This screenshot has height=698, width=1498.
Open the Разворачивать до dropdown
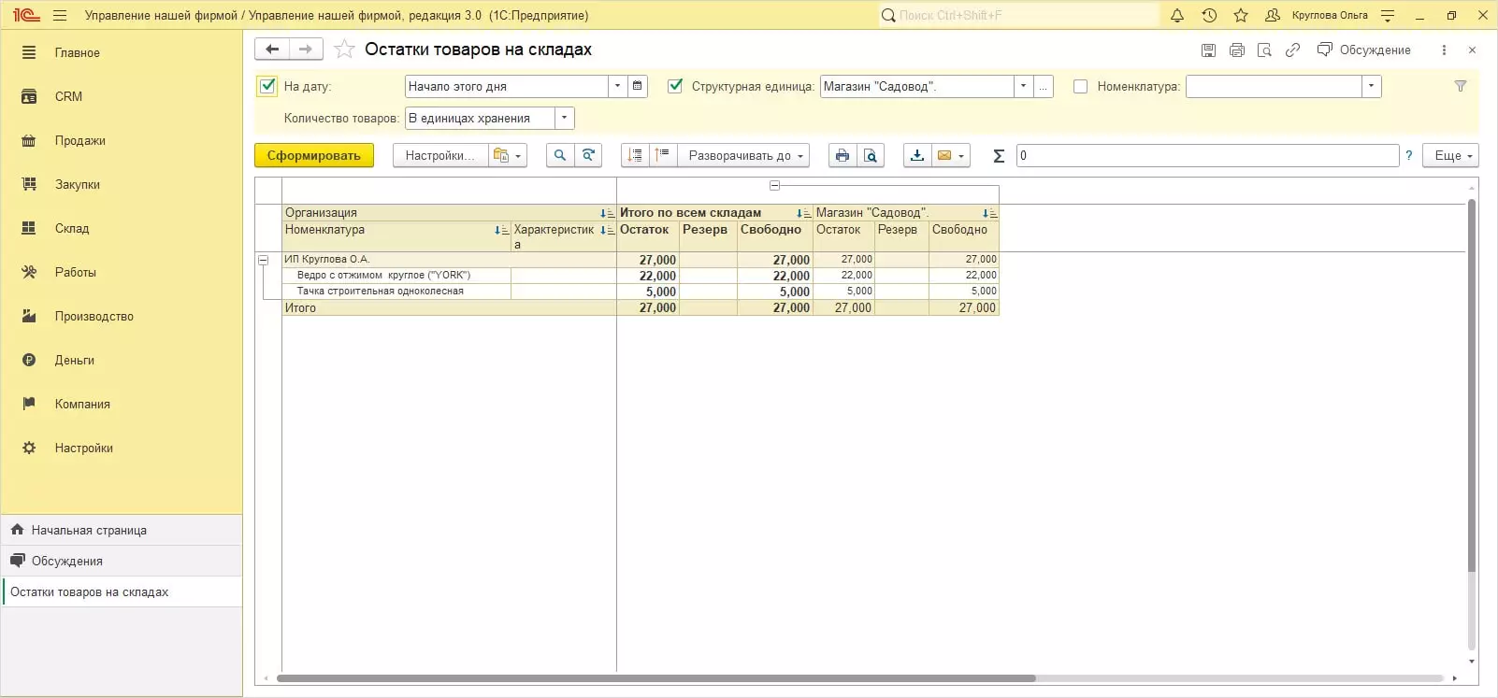click(x=744, y=155)
